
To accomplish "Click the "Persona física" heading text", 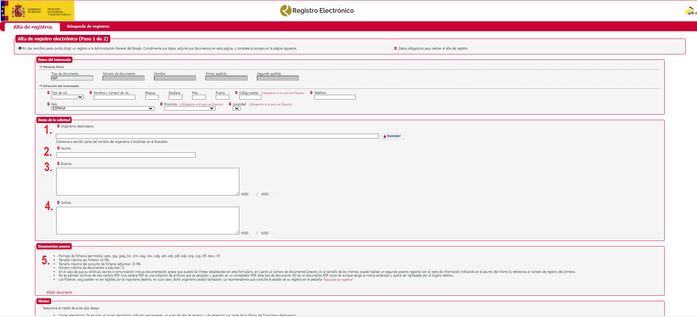I will [x=53, y=67].
